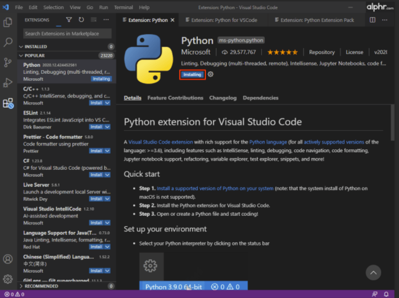Open install dropdown for C# extension
The width and height of the screenshot is (399, 298).
point(107,175)
